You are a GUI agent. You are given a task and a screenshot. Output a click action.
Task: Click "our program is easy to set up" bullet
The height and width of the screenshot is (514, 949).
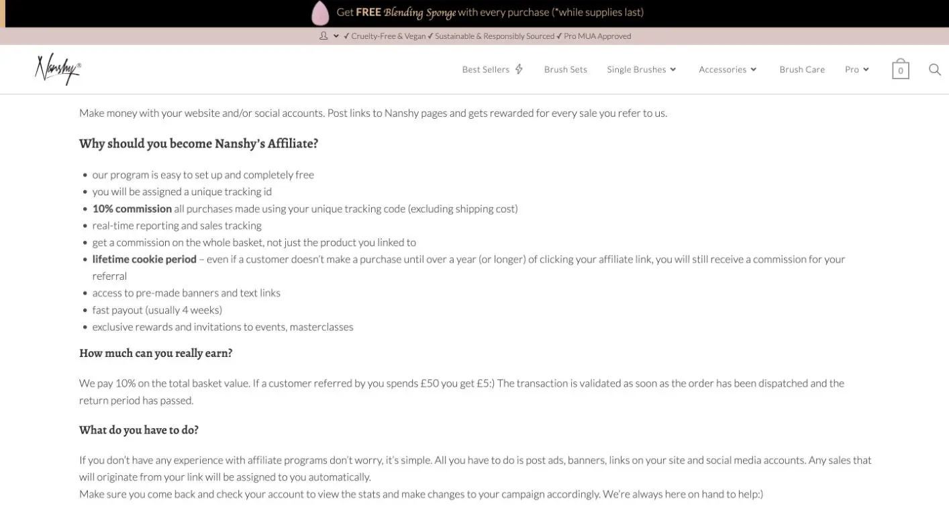pos(203,175)
